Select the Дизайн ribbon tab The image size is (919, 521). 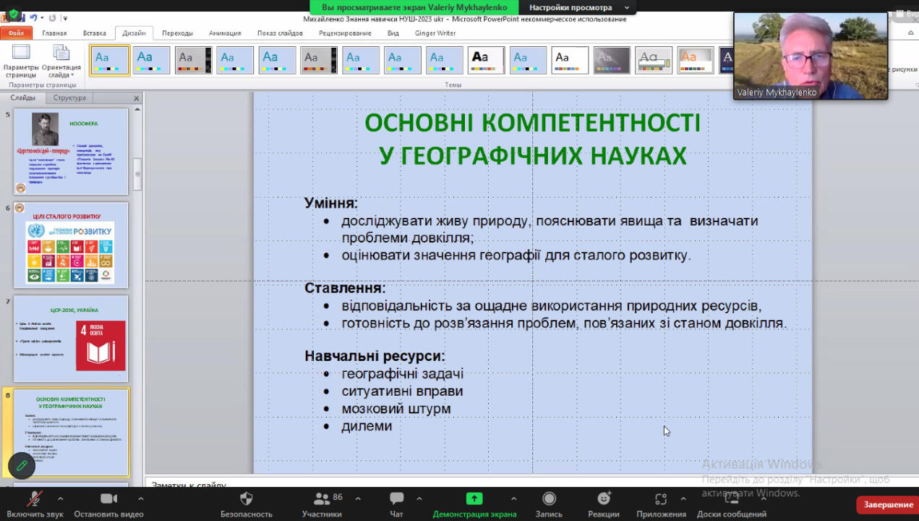click(134, 33)
